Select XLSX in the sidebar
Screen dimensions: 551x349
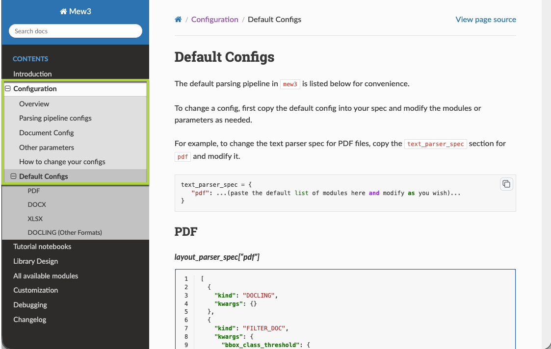[x=36, y=219]
